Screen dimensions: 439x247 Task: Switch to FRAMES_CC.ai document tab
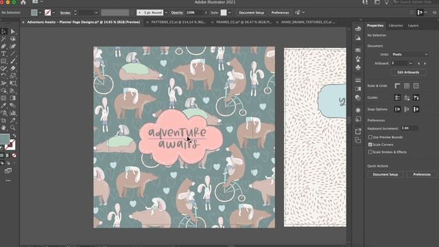click(x=244, y=22)
